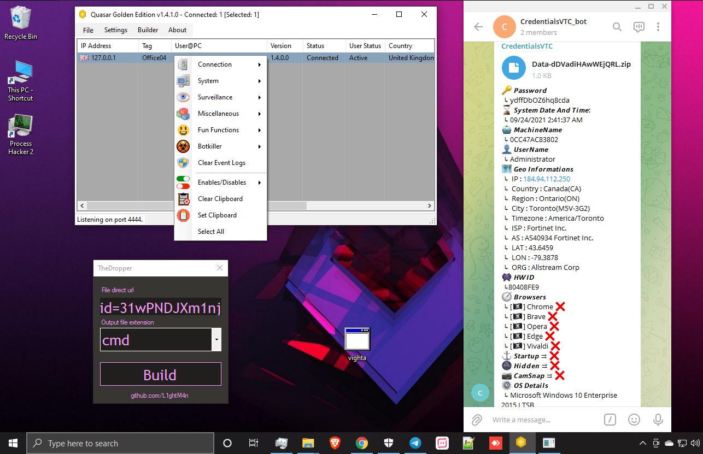Click the File direct url input field
Screen dimensions: 703x454
[x=161, y=308]
